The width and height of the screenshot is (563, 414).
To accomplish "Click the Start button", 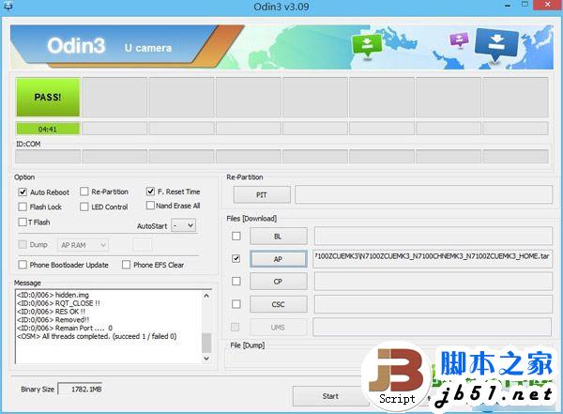I will pos(330,396).
